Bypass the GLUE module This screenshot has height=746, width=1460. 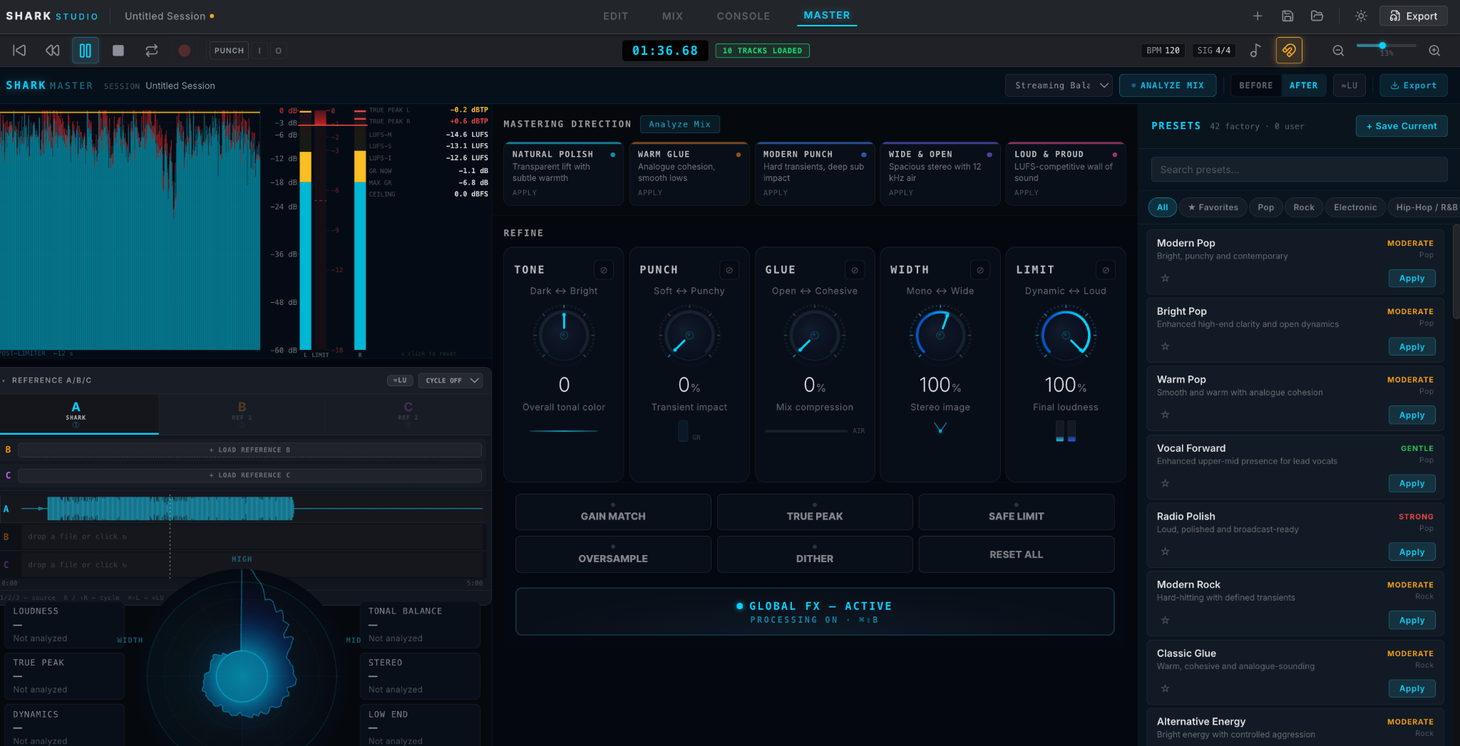pyautogui.click(x=855, y=270)
